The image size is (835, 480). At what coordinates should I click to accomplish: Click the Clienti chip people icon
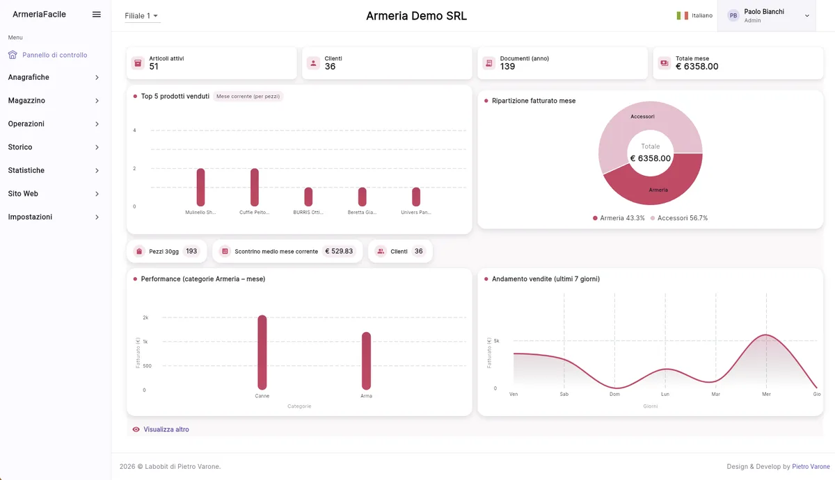381,251
